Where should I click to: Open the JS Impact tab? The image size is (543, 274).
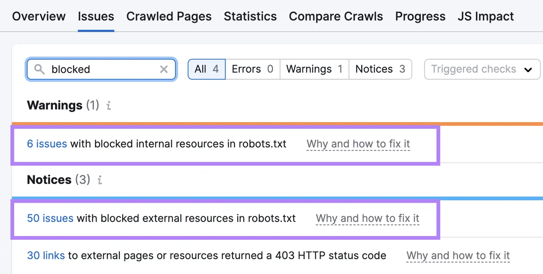click(486, 16)
